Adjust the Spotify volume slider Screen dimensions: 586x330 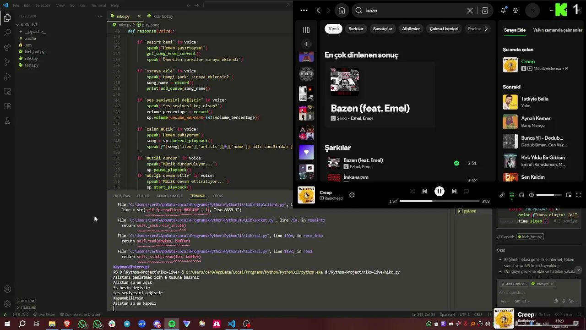548,195
